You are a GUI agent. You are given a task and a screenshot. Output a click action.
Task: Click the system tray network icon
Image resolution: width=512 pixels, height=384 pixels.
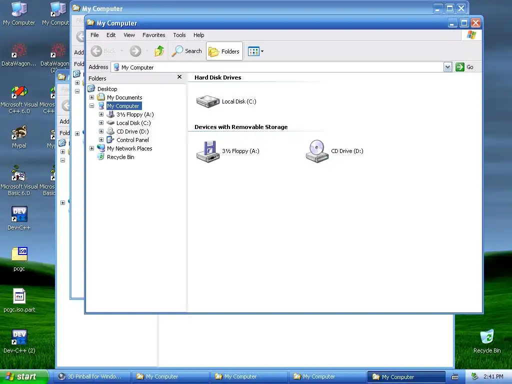coord(474,376)
